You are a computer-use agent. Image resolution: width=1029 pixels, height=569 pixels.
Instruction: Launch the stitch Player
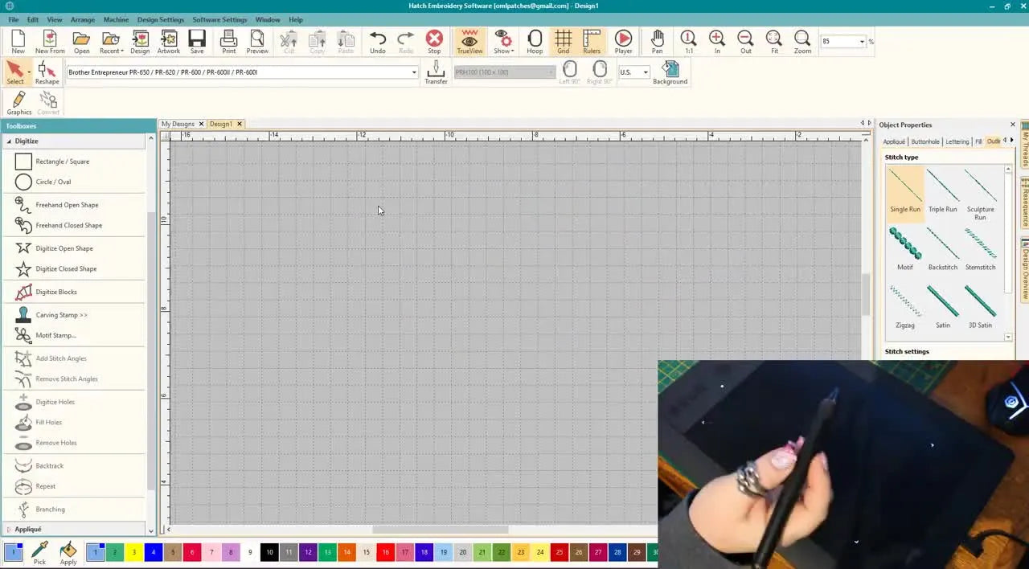pyautogui.click(x=623, y=42)
